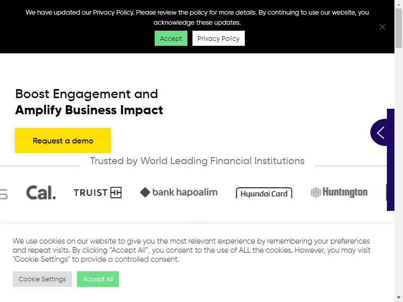Screen dimensions: 403x302
Task: Click Accept All cookies button
Action: 98,279
